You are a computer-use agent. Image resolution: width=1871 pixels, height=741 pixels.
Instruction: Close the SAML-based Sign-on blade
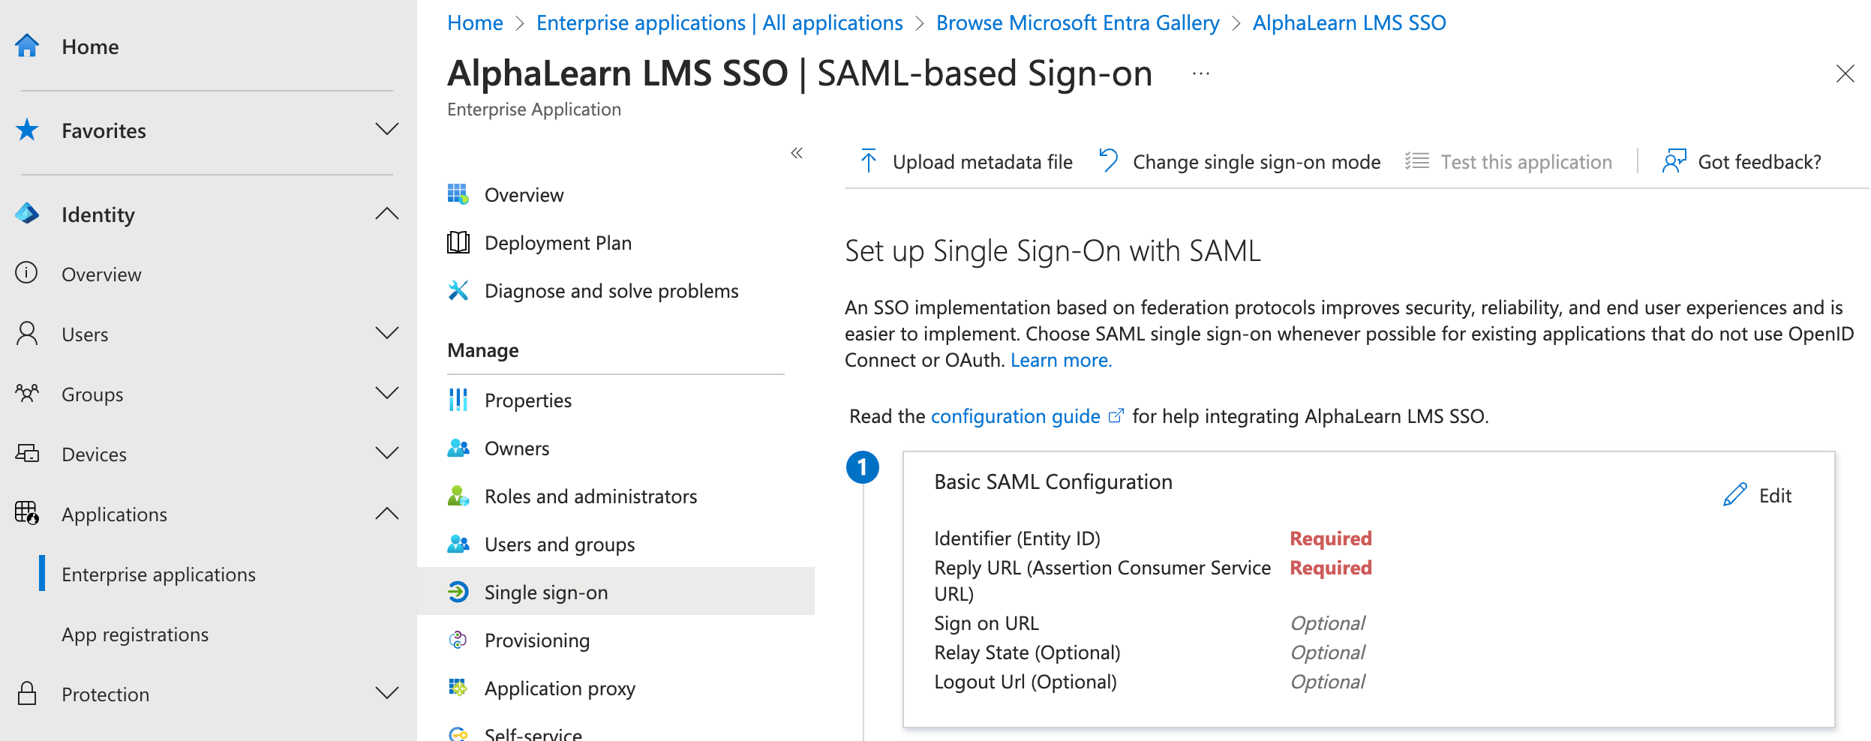(x=1845, y=73)
